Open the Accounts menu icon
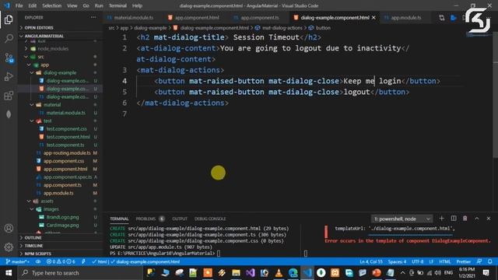The width and height of the screenshot is (498, 280). (9, 228)
